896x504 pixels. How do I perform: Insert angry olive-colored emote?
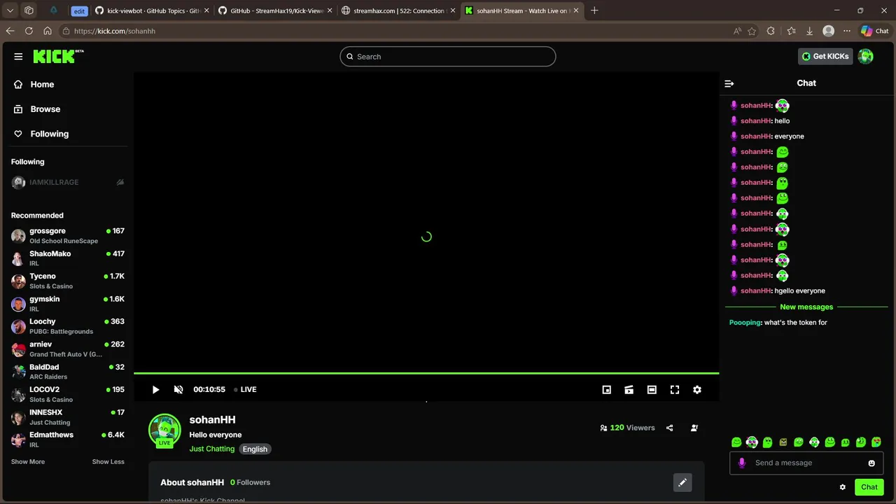pos(783,442)
